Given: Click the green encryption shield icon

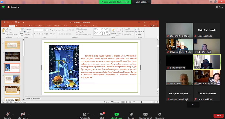Looking at the screenshot, I should 3,7.
